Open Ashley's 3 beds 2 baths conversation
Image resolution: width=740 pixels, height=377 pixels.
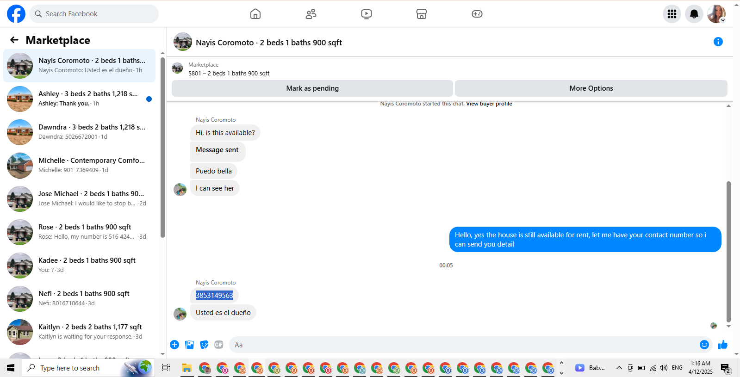click(80, 99)
